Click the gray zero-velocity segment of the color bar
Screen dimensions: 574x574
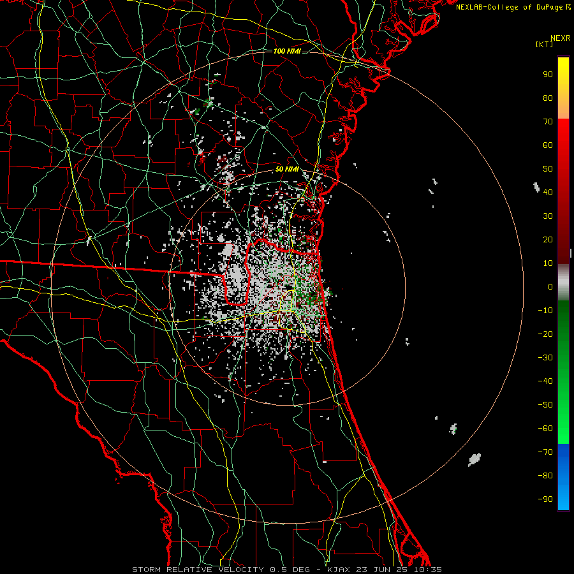[563, 283]
